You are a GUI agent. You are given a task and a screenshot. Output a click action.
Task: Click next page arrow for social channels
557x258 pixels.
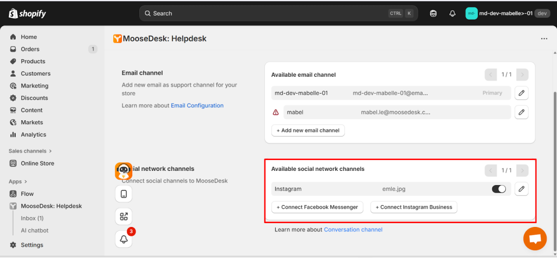coord(522,170)
